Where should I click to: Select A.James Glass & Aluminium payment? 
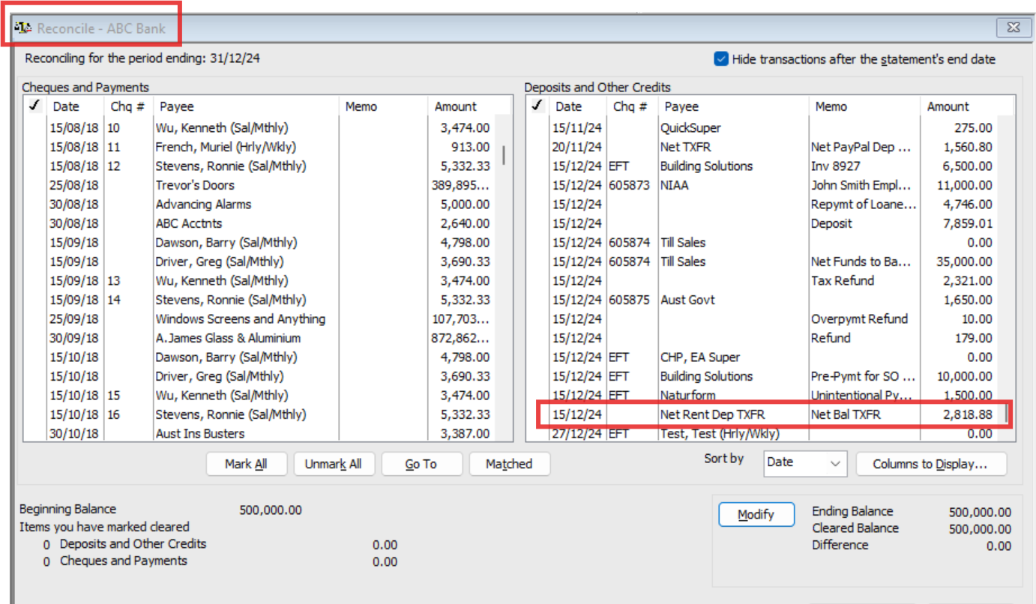pos(259,338)
